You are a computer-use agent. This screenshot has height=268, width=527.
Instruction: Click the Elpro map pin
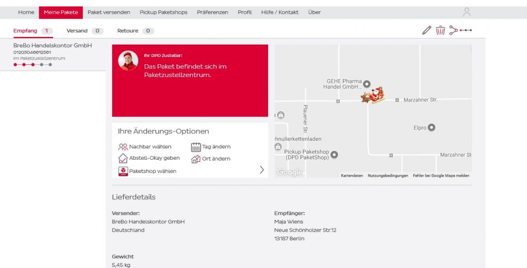pos(431,127)
